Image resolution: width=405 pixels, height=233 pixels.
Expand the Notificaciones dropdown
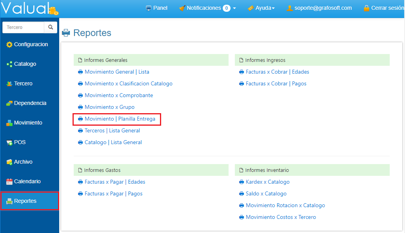[207, 8]
